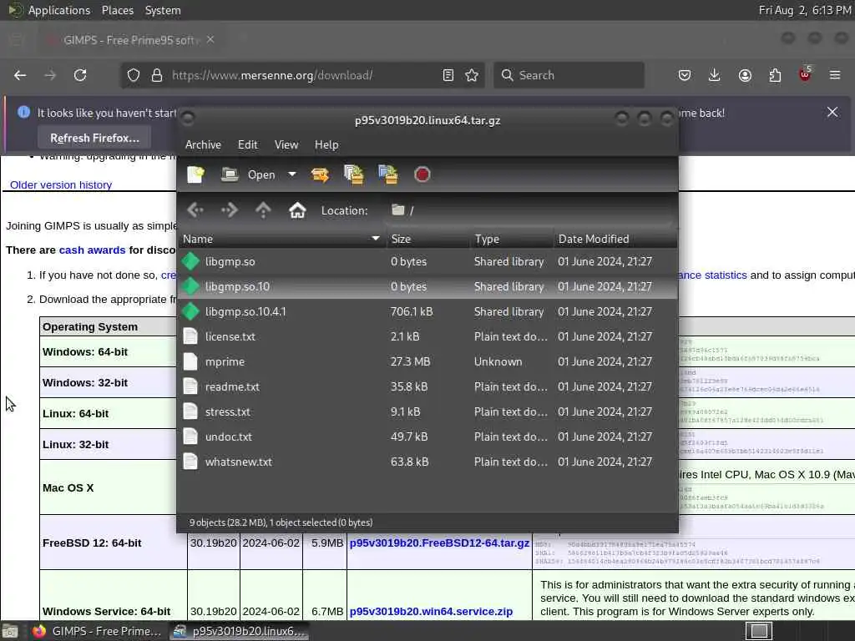Click the Extract files toolbar icon
The image size is (855, 641).
(320, 175)
